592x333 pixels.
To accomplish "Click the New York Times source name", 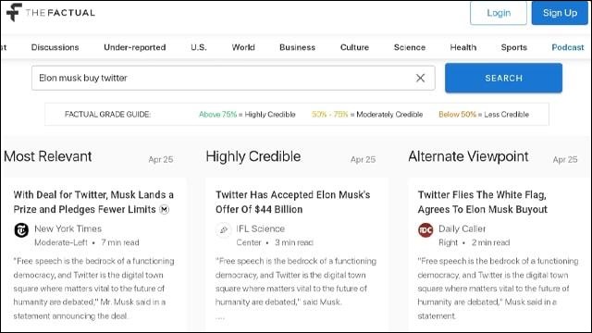I will (68, 228).
